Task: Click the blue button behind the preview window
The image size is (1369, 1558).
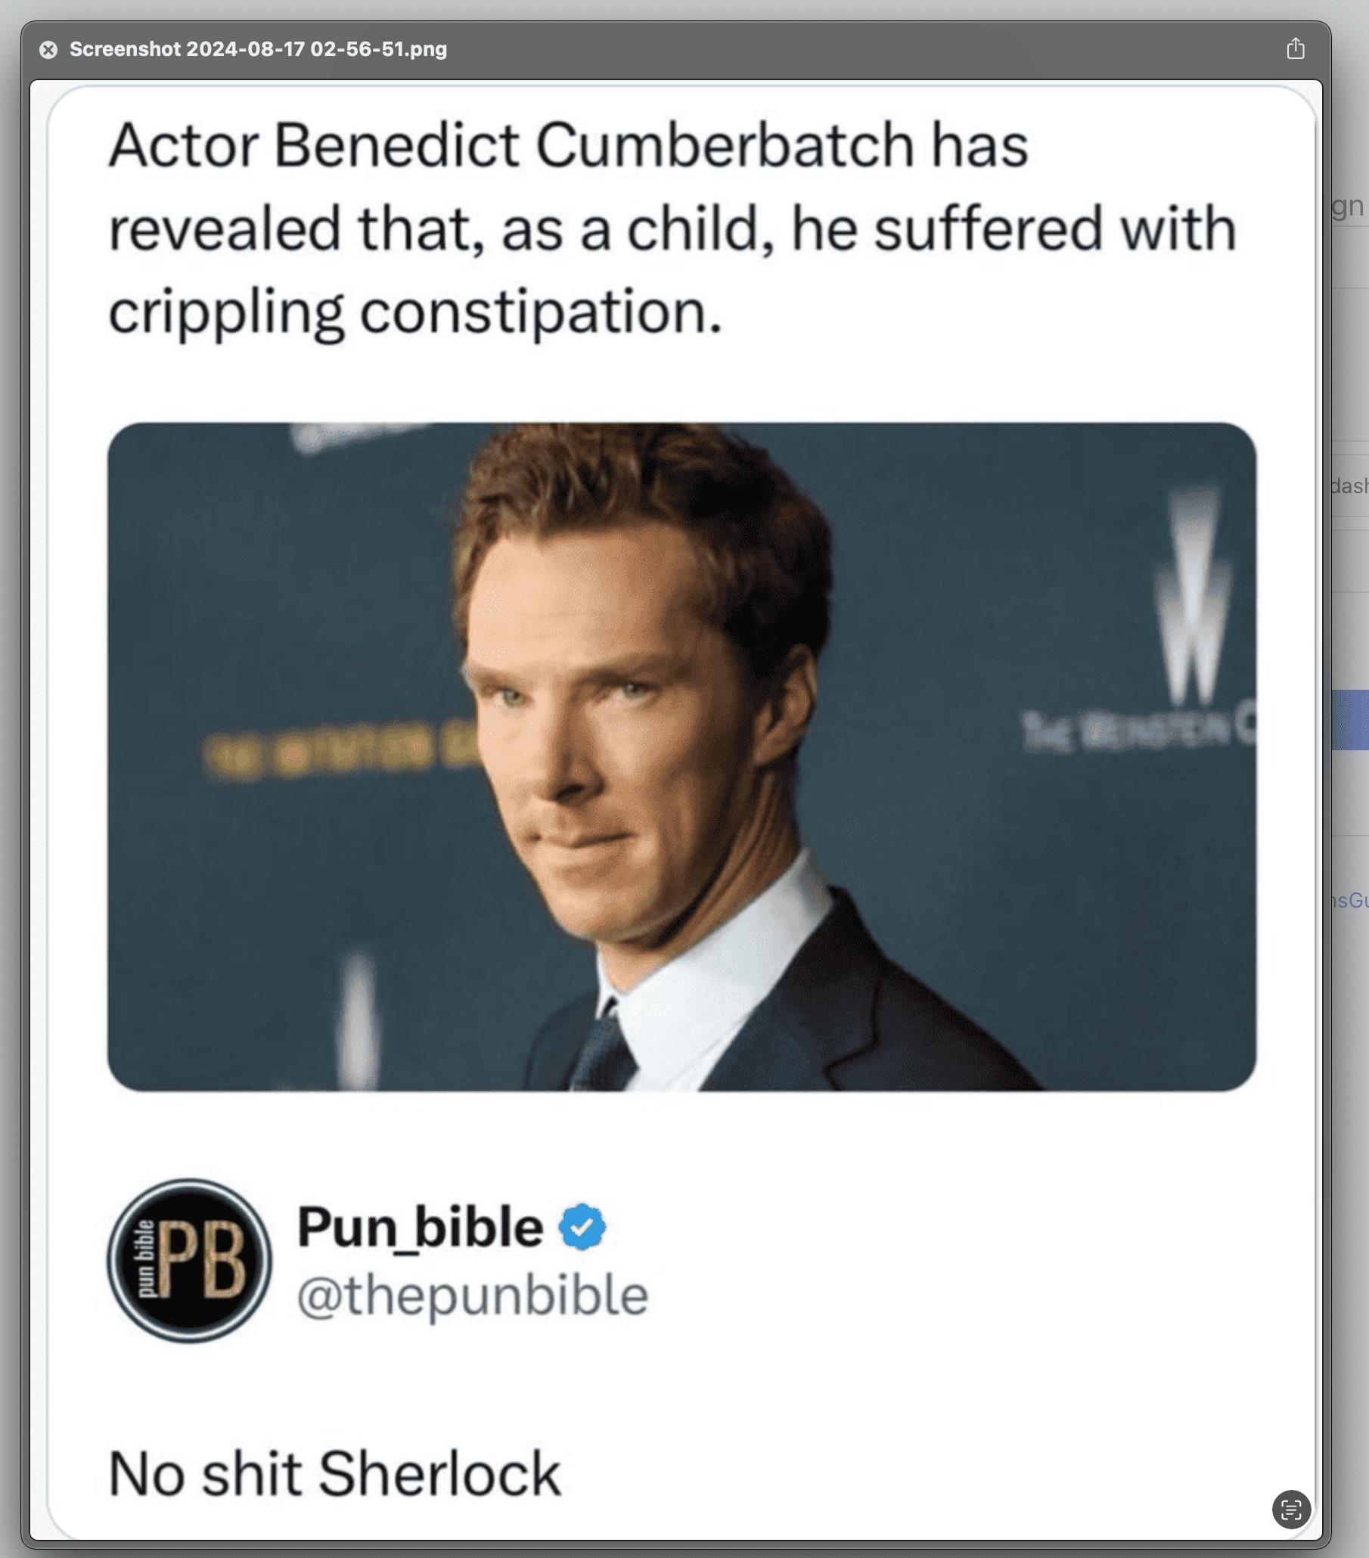Action: click(x=1349, y=719)
